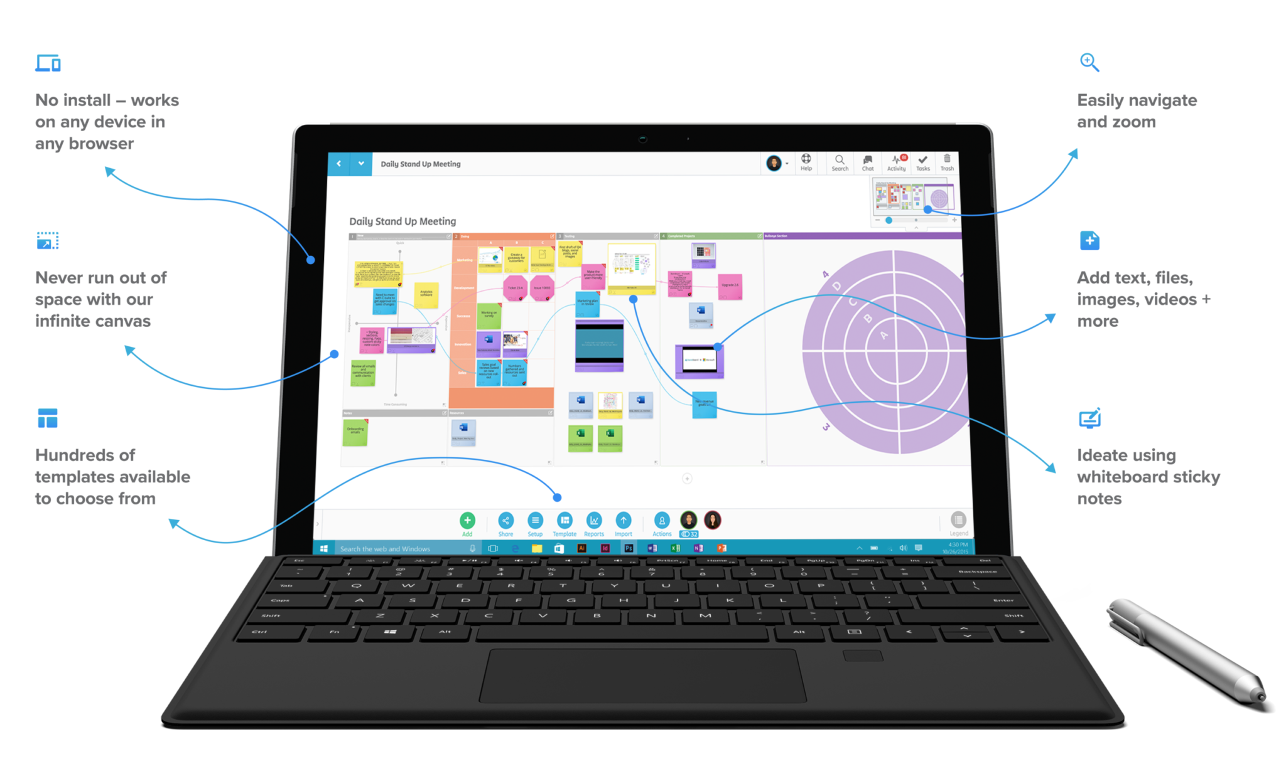Expand the Legend panel bottom right
This screenshot has width=1286, height=781.
[x=959, y=521]
